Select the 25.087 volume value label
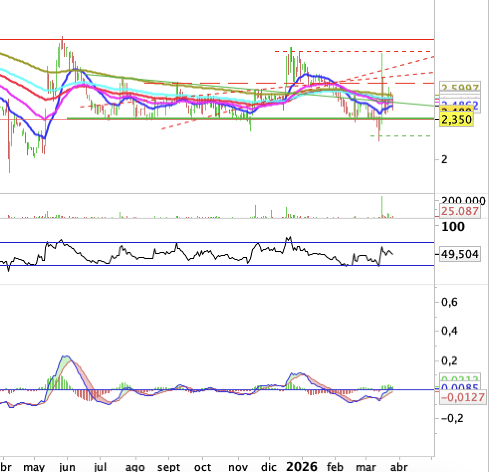This screenshot has width=489, height=472. (x=460, y=212)
